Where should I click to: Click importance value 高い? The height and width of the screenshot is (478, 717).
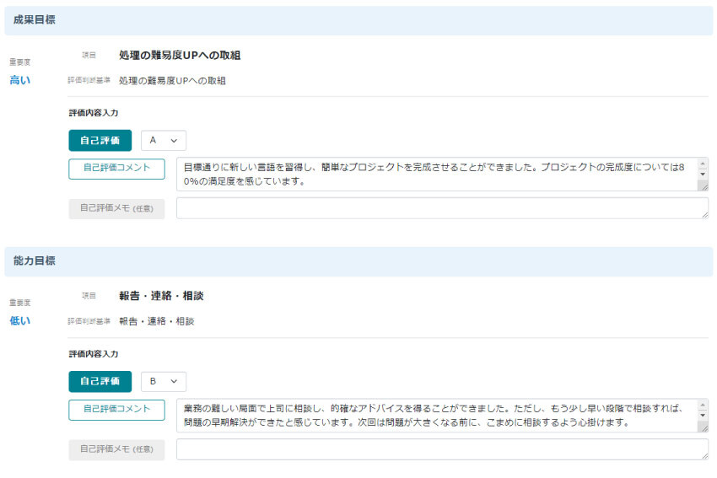[20, 80]
